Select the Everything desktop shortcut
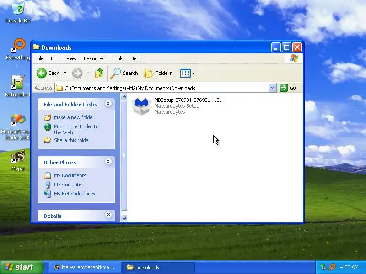This screenshot has width=366, height=274. (18, 49)
